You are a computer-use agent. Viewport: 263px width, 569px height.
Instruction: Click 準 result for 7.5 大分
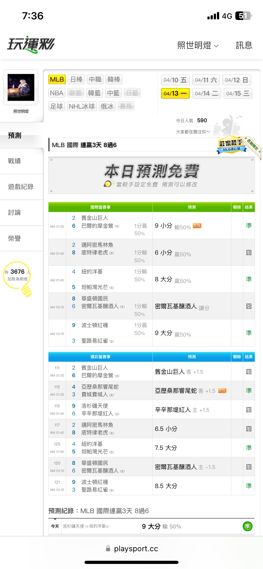pyautogui.click(x=249, y=448)
